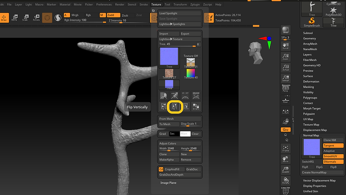
Task: Click the Import texture button
Action: pos(169,34)
